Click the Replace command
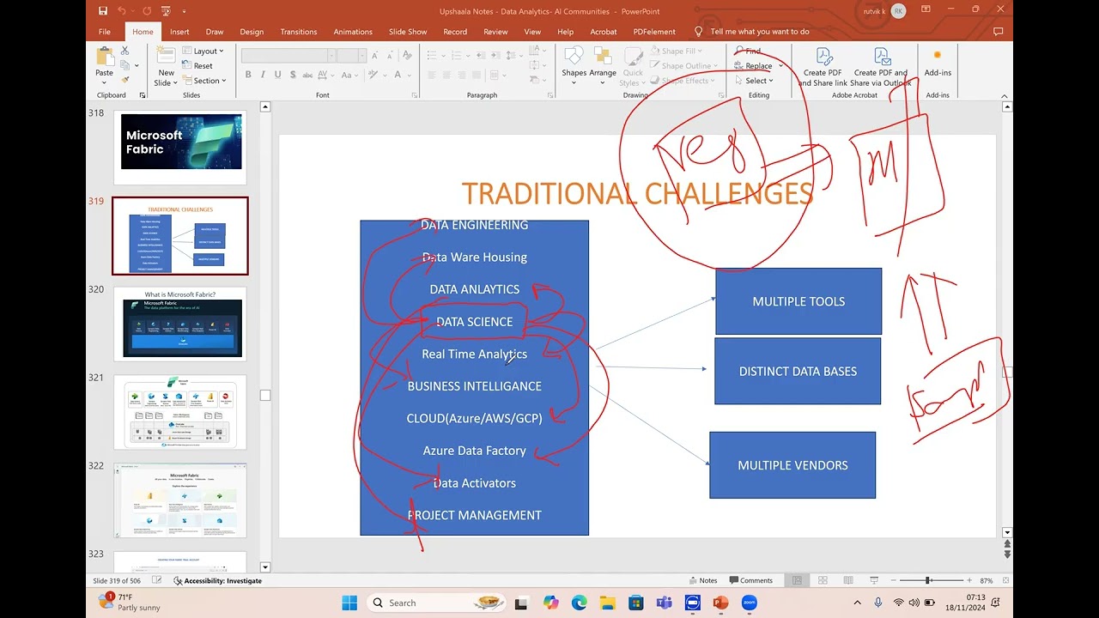 tap(753, 66)
